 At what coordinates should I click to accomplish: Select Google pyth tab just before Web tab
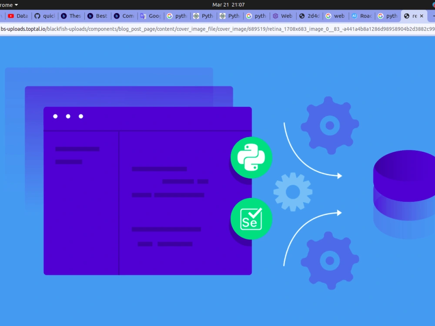[257, 16]
